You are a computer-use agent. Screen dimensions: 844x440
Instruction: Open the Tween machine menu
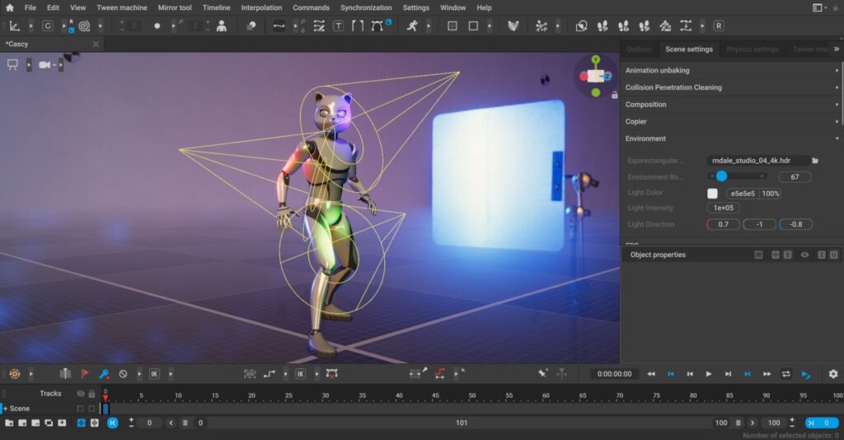coord(122,7)
